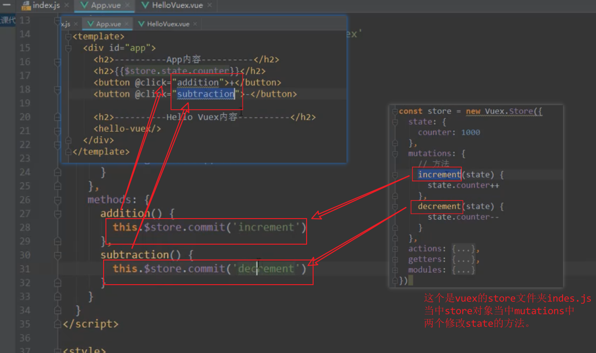Click "addition" in the first button's @click attribute
The image size is (596, 353).
coord(198,82)
